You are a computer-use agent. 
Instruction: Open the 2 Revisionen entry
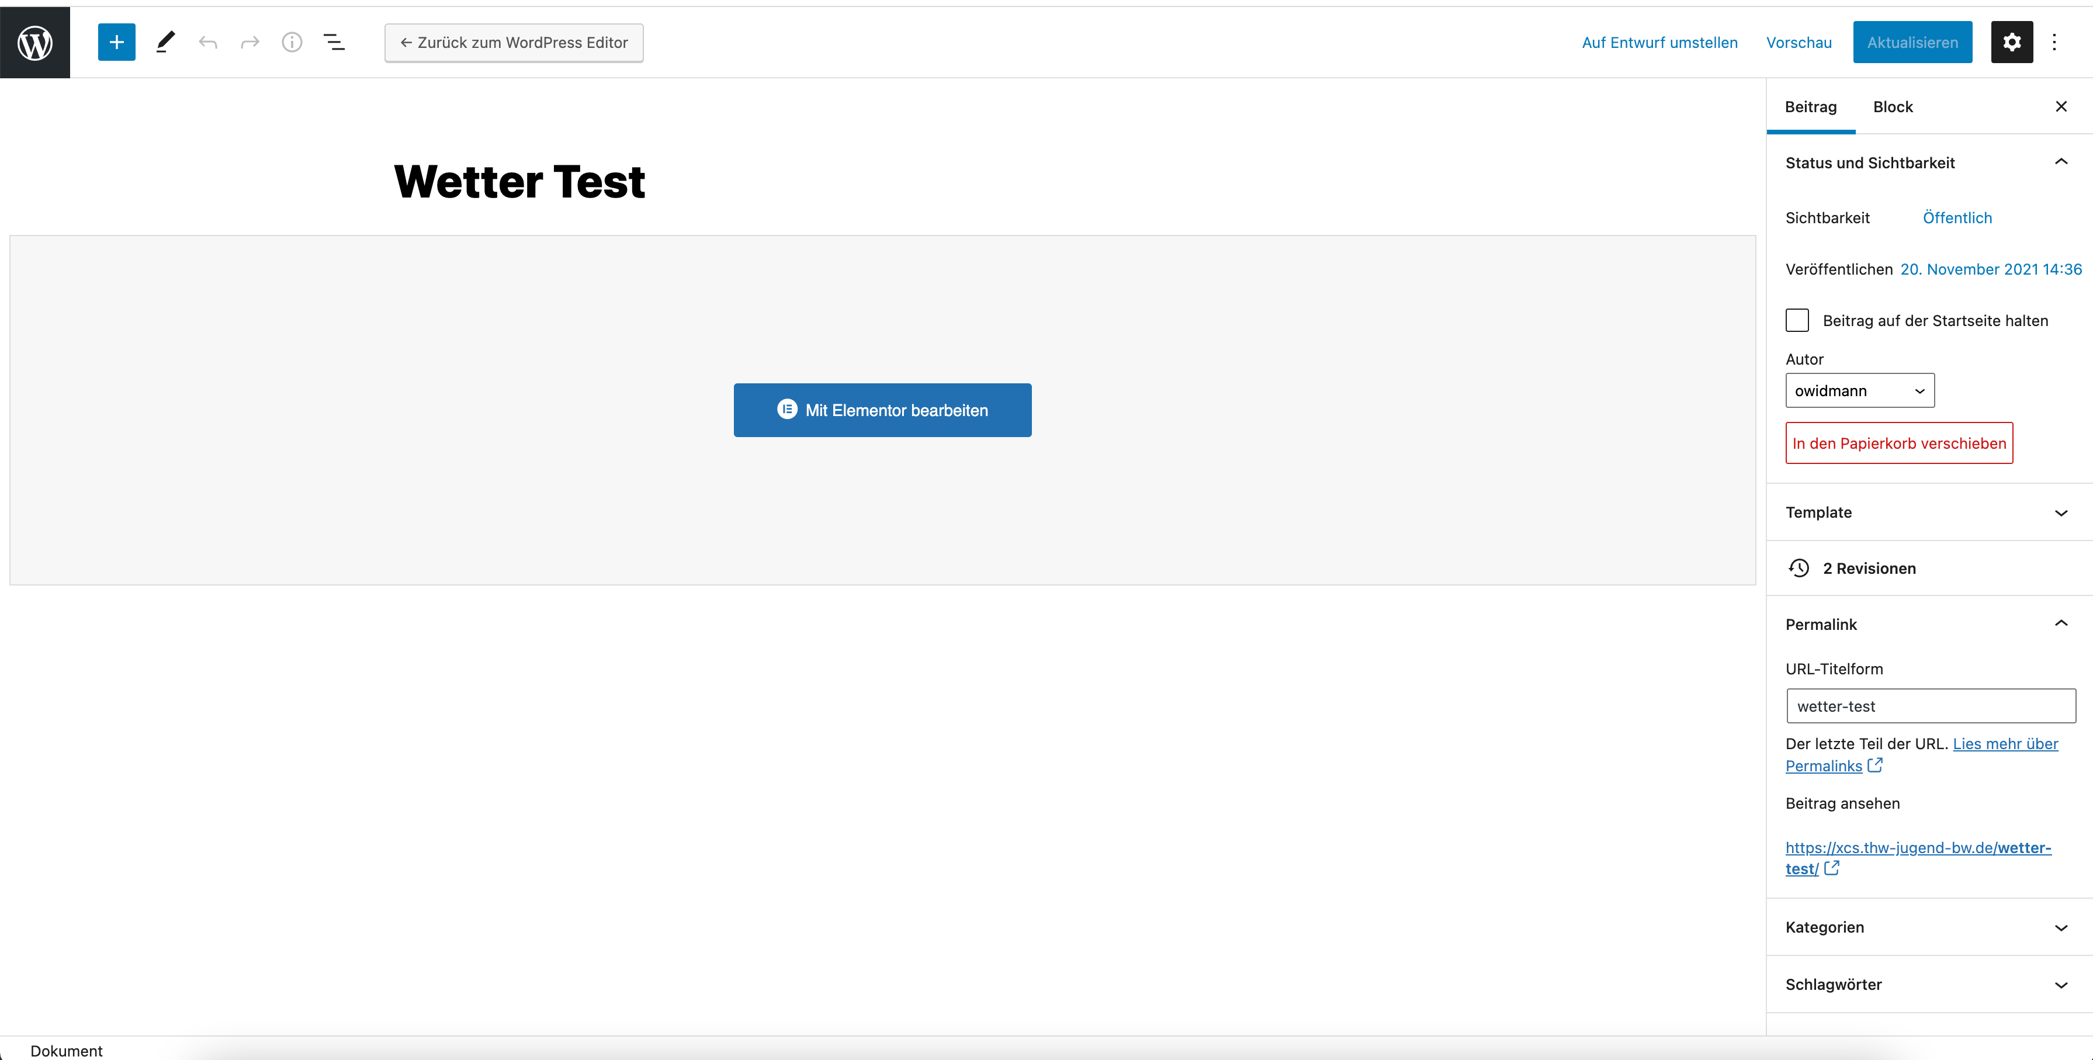coord(1929,568)
